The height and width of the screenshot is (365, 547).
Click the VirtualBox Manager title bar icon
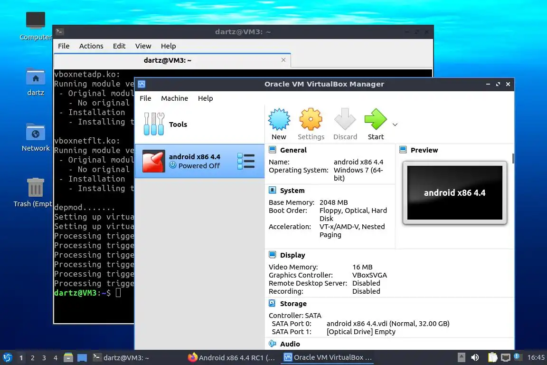point(141,84)
